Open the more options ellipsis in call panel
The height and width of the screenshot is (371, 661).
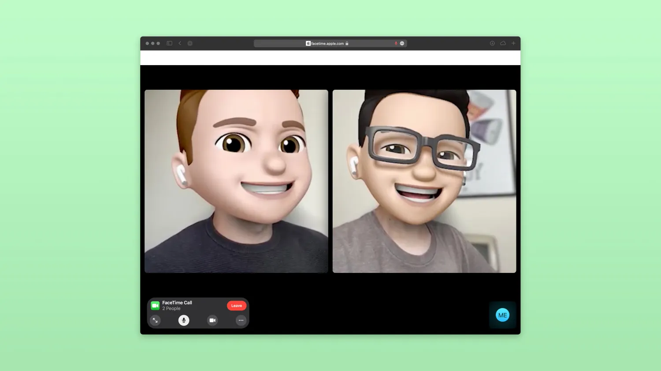click(x=241, y=320)
